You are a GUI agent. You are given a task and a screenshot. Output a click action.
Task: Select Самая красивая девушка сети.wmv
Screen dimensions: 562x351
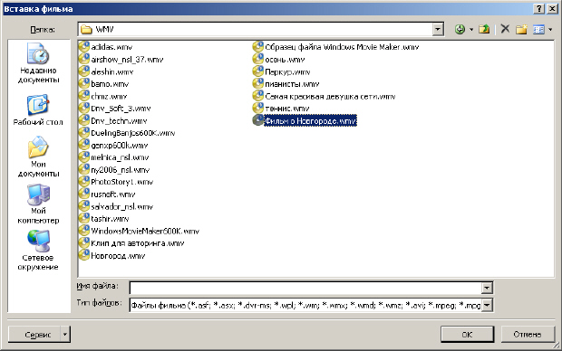(330, 96)
